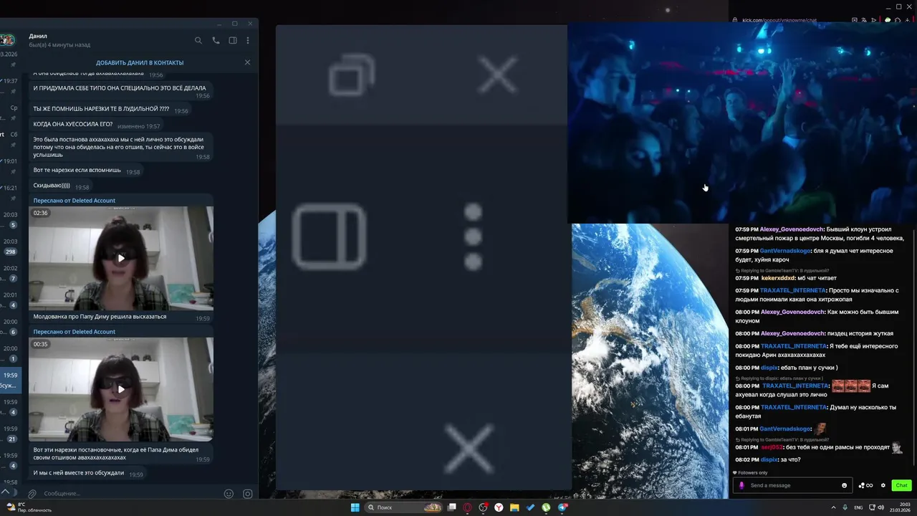This screenshot has height=516, width=917.
Task: Click purple microphone icon in Kick input
Action: point(741,485)
